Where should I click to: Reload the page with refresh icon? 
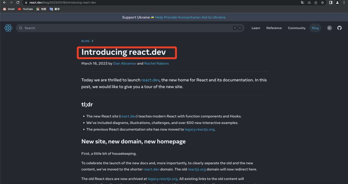(18, 3)
